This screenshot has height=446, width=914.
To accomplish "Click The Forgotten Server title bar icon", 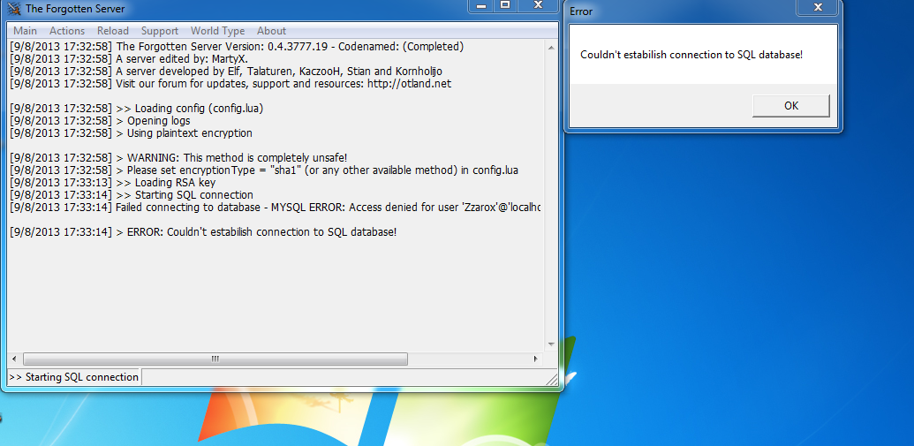I will point(15,9).
